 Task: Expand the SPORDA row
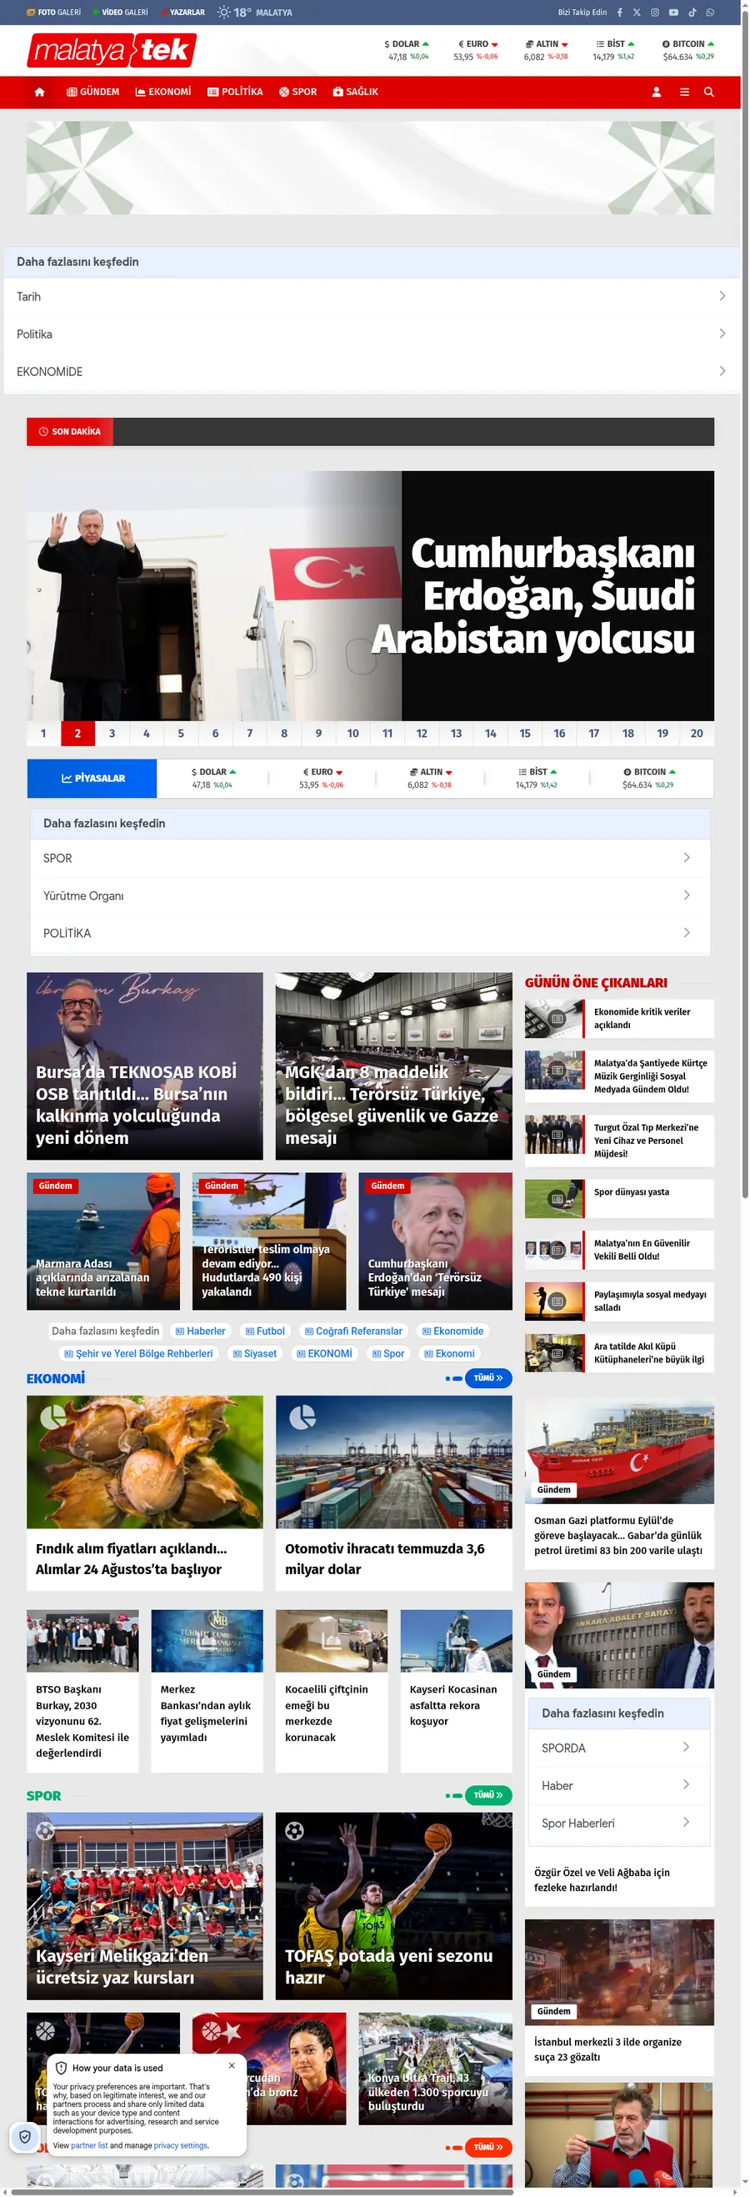(x=618, y=1748)
